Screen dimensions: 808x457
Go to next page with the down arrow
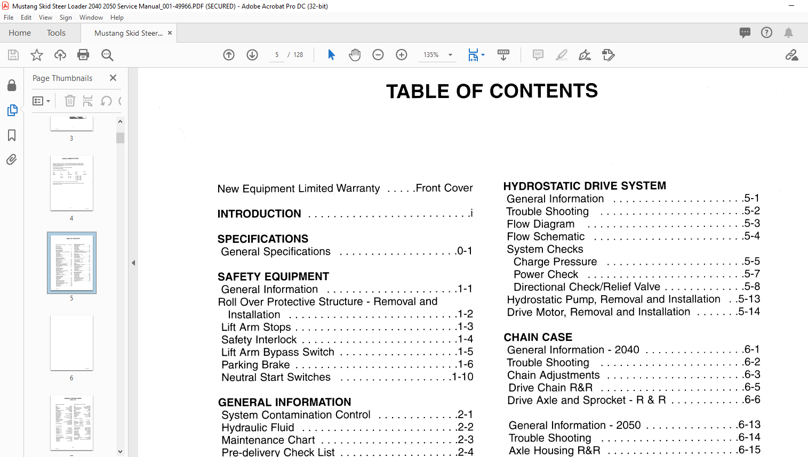coord(252,55)
